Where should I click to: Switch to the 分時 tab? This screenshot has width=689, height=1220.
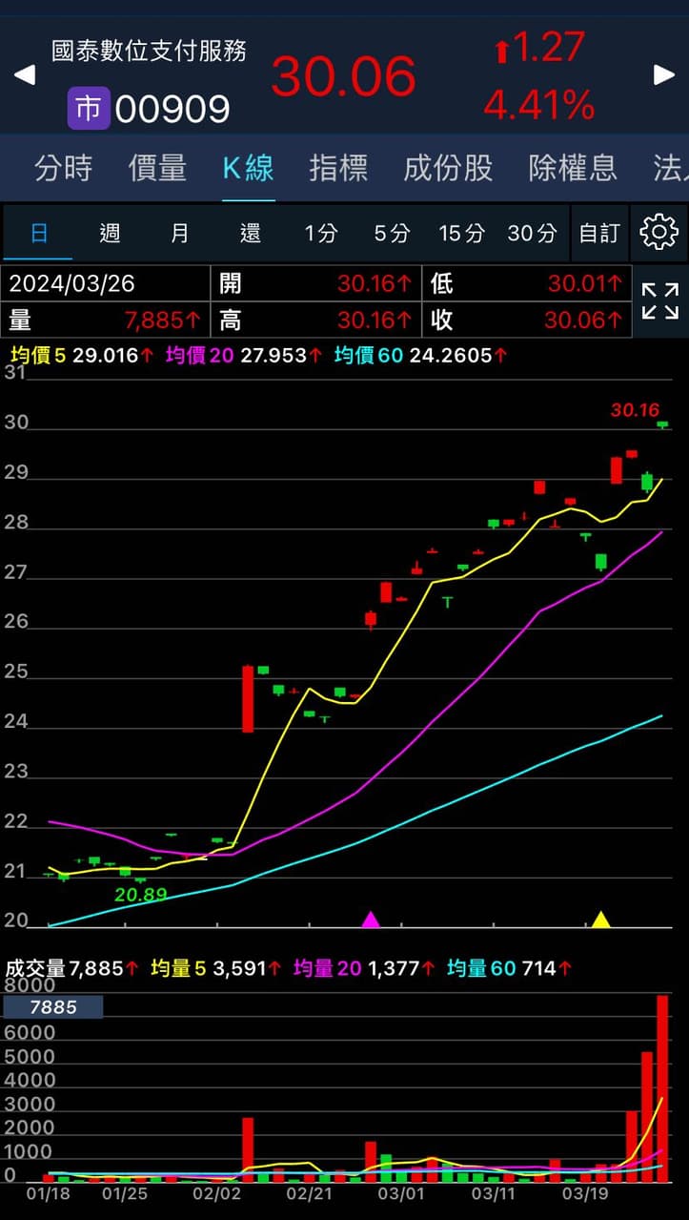[63, 169]
